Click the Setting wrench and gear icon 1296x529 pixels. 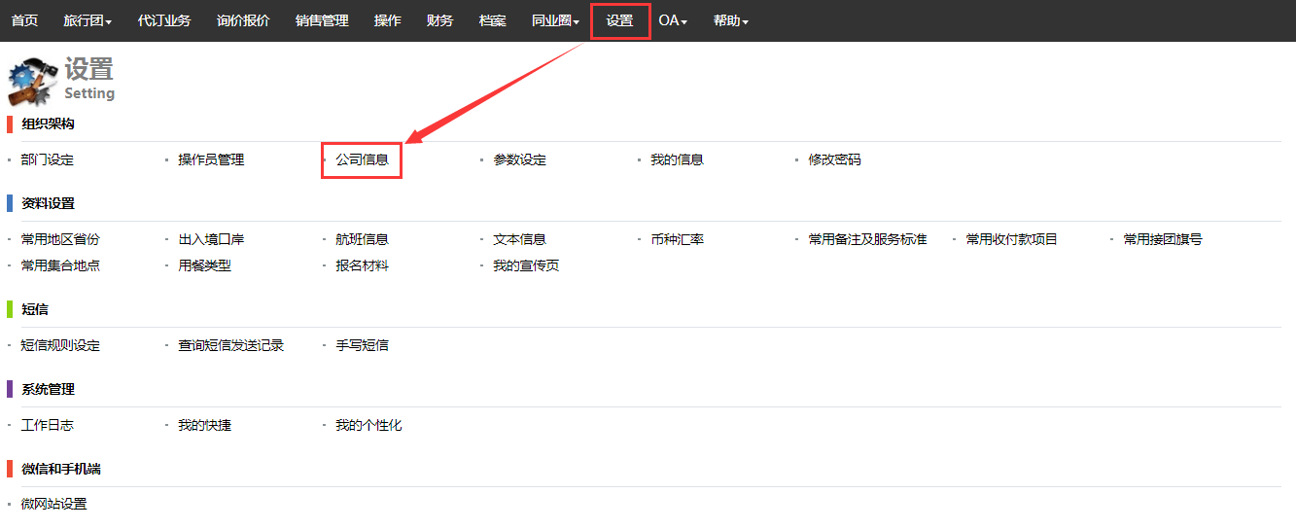point(33,82)
